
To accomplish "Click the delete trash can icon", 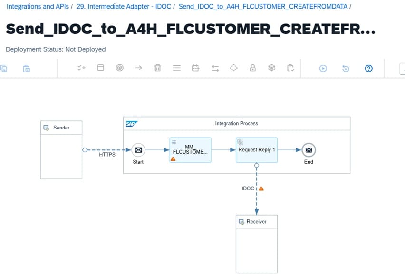I will (158, 68).
